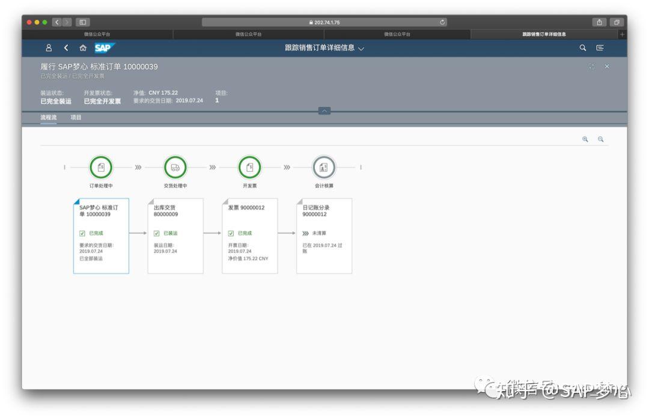Open the search magnifier in SAP header
The height and width of the screenshot is (418, 649).
[x=582, y=48]
